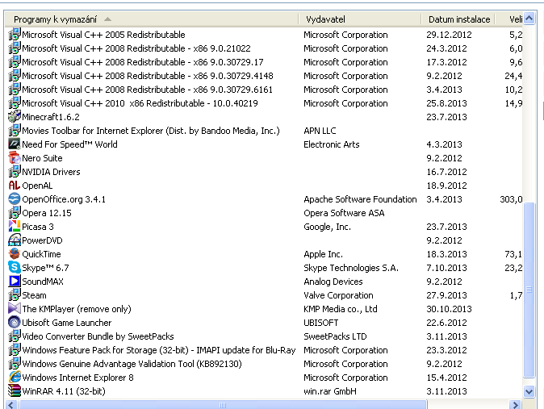This screenshot has height=409, width=544.
Task: Click the PowerDVD icon
Action: coord(15,240)
